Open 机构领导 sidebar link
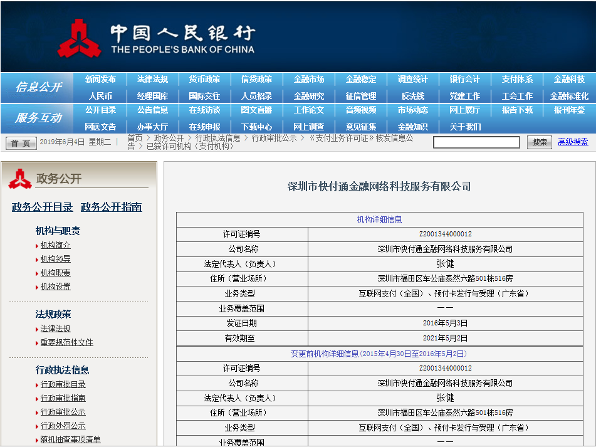This screenshot has height=447, width=596. point(56,259)
